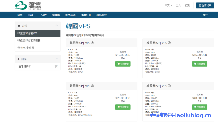Go to 首頁 in navigation bar

pyautogui.click(x=20, y=15)
